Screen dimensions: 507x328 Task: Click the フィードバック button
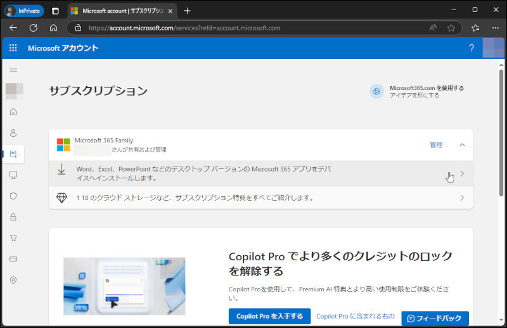(435, 319)
